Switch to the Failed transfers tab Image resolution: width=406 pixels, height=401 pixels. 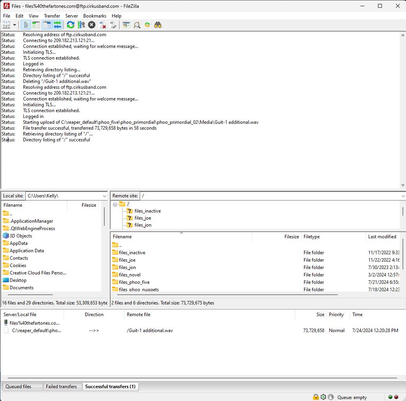click(61, 387)
